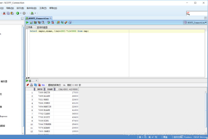The height and width of the screenshot is (139, 208).
Task: Click the blue SQL link in results toolbar
Action: [43, 85]
